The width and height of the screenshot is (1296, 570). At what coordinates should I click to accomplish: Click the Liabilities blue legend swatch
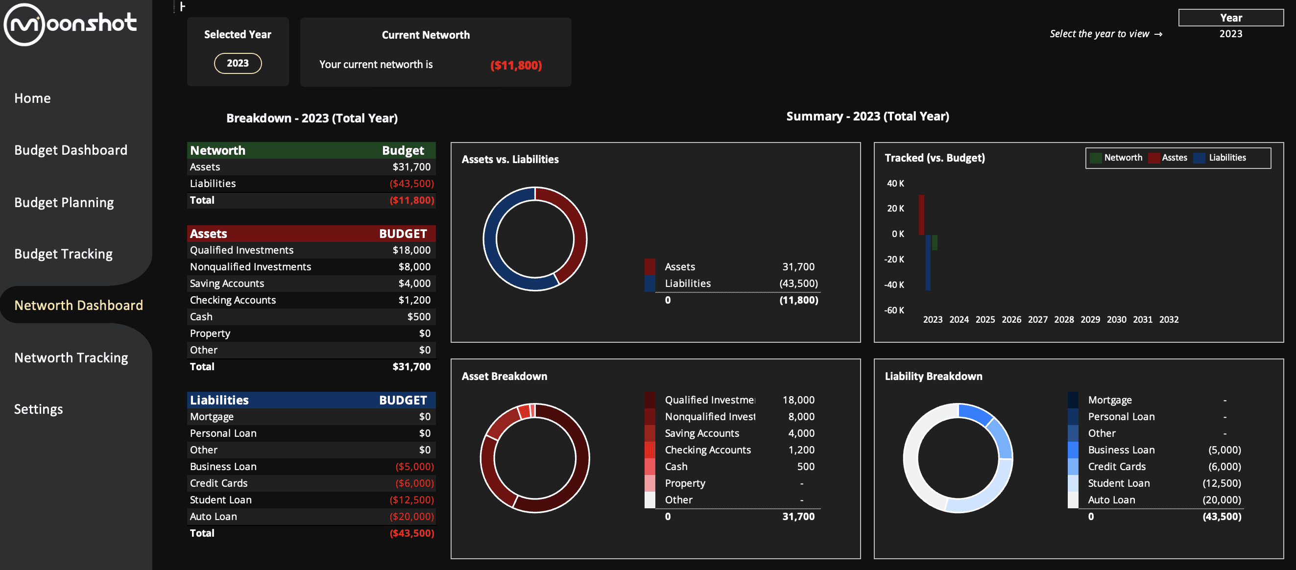click(x=1200, y=158)
